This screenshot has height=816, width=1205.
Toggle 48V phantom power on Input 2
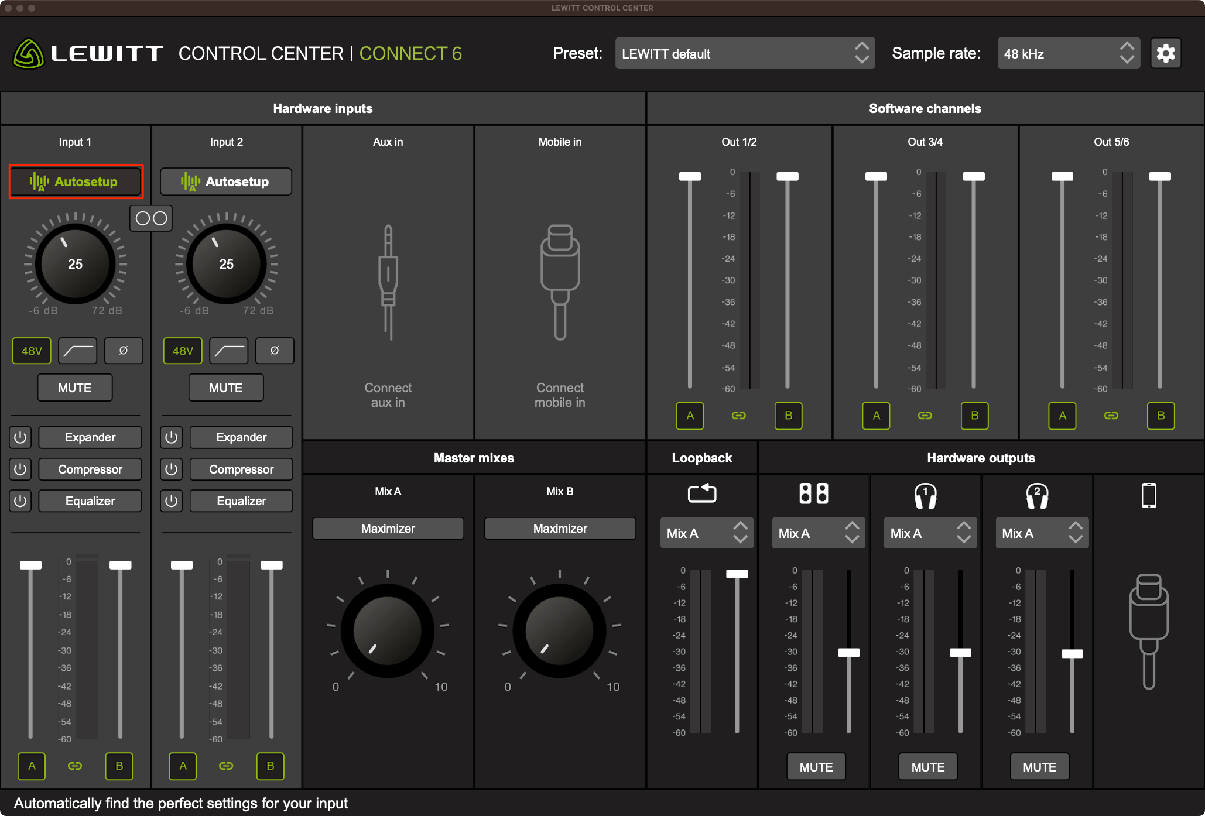pyautogui.click(x=183, y=351)
